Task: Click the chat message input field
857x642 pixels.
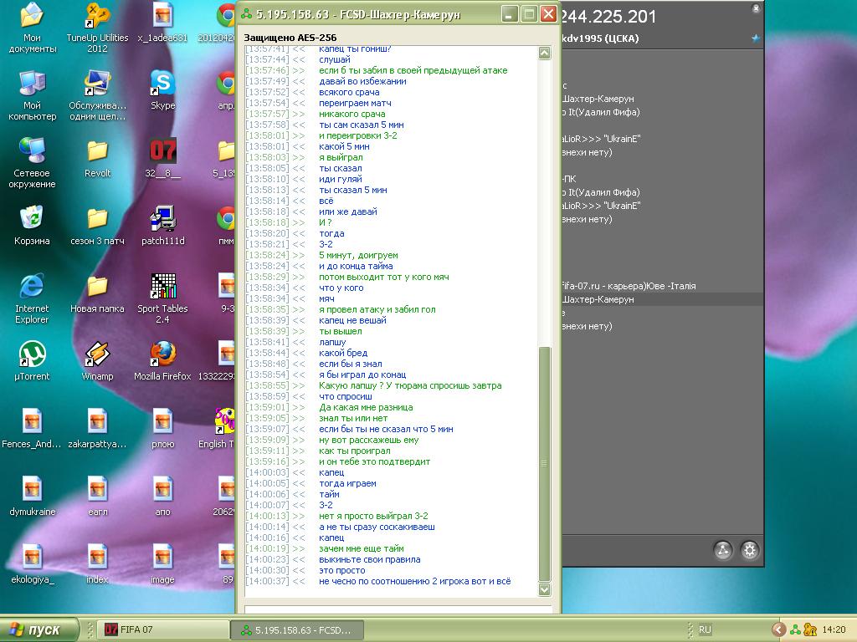Action: pyautogui.click(x=398, y=609)
